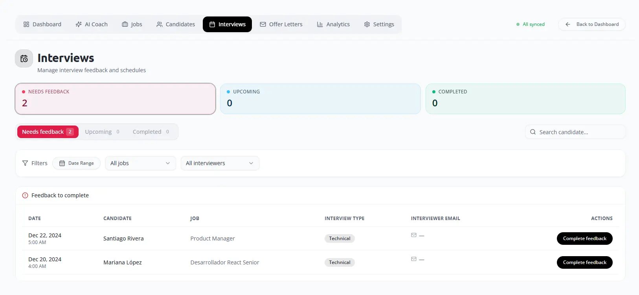Image resolution: width=639 pixels, height=295 pixels.
Task: Click the email icon in Mariana López row
Action: (414, 259)
